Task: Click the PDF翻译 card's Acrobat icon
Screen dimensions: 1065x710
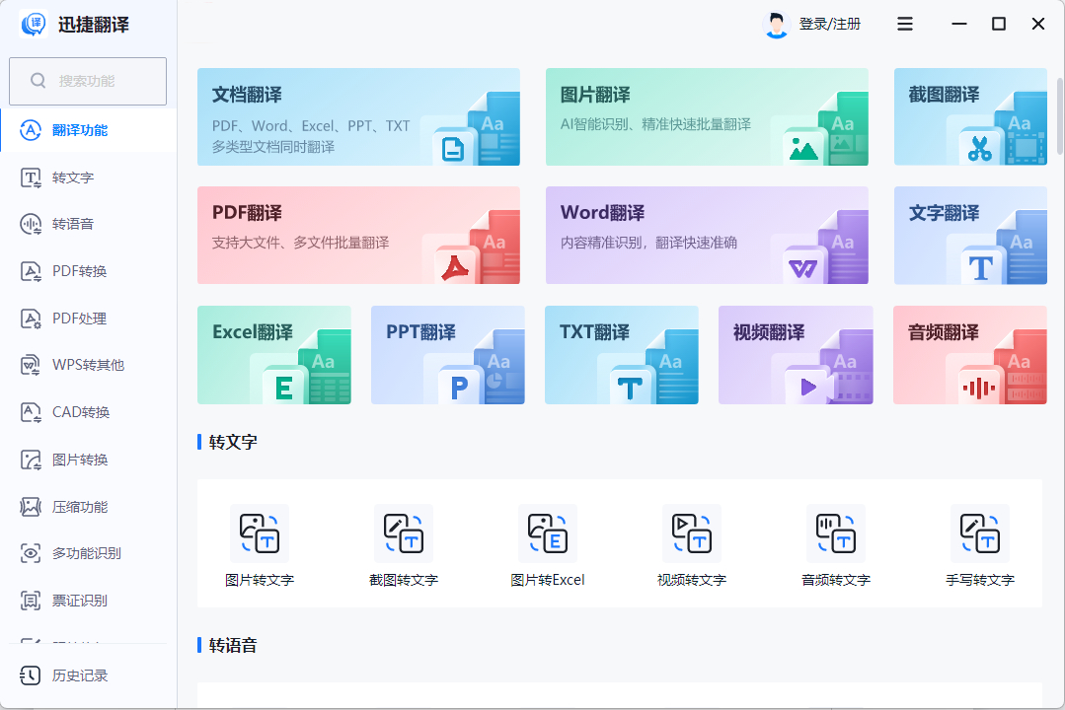Action: coord(455,268)
